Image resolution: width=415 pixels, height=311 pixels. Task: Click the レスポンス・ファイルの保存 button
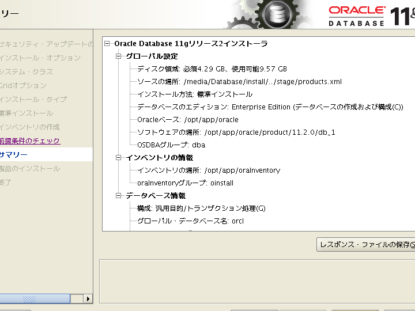pos(365,245)
